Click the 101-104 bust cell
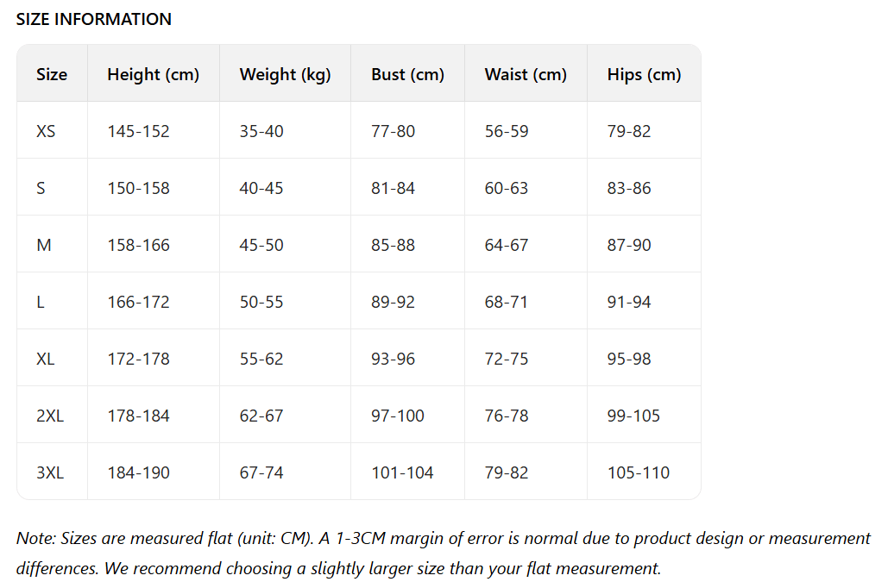This screenshot has height=588, width=894. pos(402,472)
